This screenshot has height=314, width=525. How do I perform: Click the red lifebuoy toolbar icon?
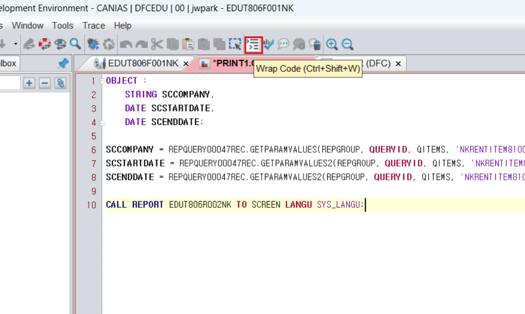(x=44, y=44)
